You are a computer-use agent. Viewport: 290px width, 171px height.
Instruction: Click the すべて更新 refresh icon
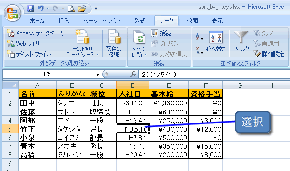pyautogui.click(x=139, y=38)
